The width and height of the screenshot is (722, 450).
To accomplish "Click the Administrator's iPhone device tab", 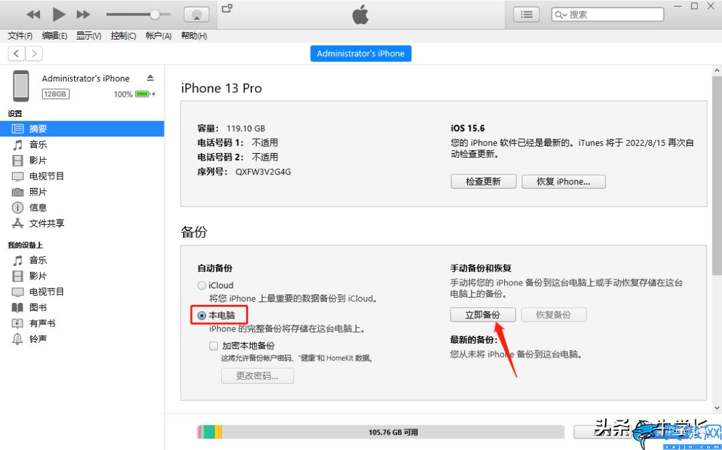I will [360, 53].
